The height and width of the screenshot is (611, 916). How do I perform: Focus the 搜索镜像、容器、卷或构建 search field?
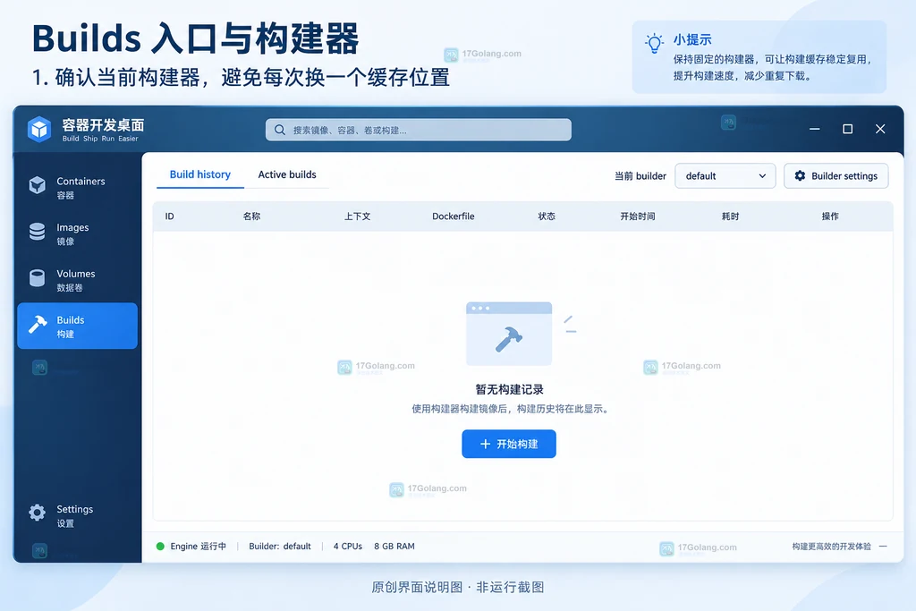[x=419, y=130]
